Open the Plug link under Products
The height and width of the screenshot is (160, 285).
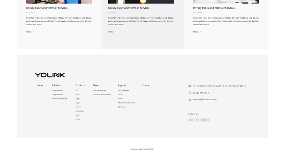pos(77,103)
